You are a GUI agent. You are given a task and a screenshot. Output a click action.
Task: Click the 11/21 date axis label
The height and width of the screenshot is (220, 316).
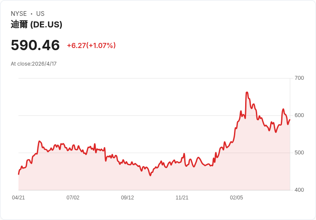(182, 198)
